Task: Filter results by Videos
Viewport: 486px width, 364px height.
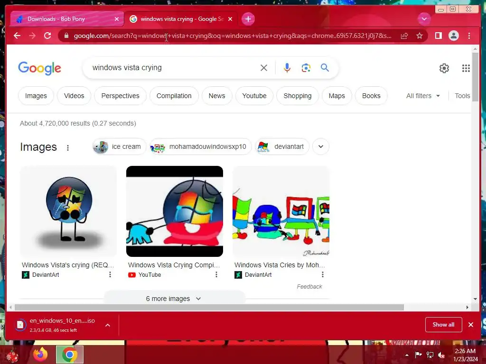Action: point(74,96)
